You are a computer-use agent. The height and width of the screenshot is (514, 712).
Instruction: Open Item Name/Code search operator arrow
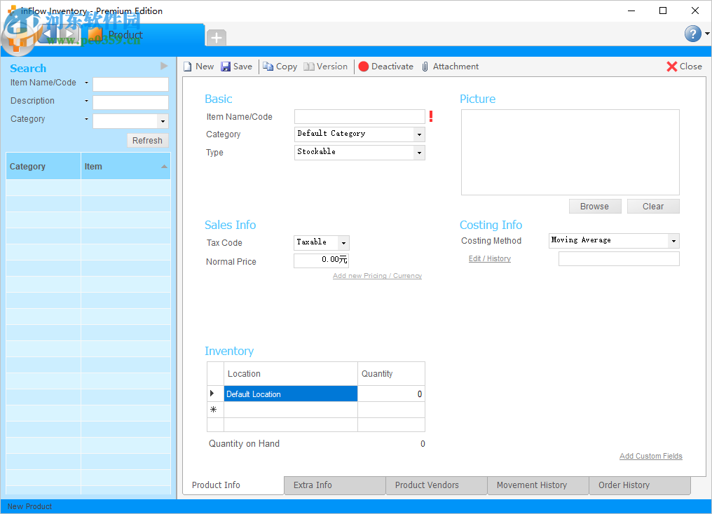86,83
